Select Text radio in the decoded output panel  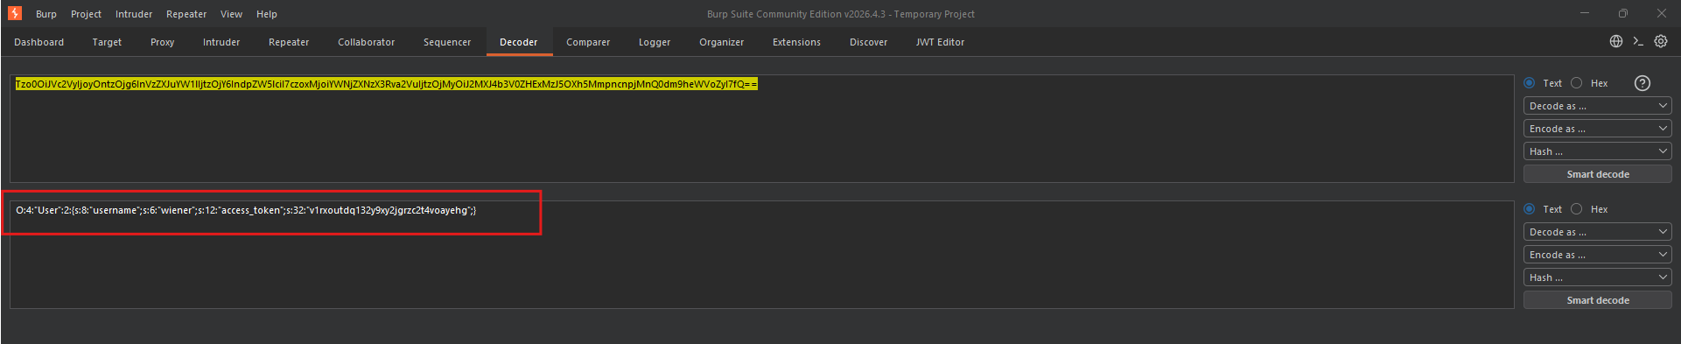[x=1530, y=209]
